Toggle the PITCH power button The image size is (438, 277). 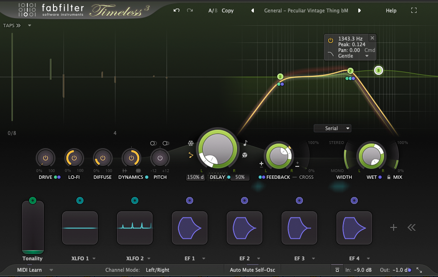point(160,158)
